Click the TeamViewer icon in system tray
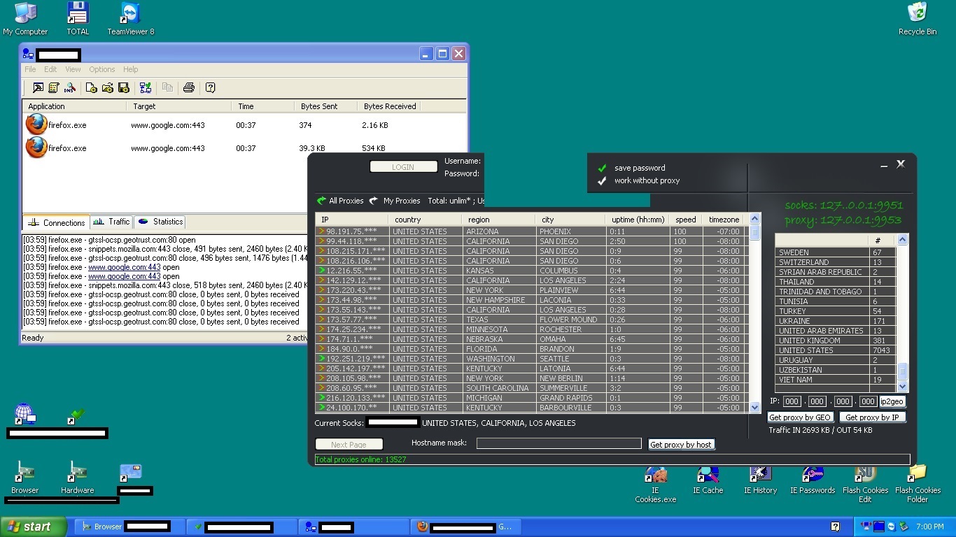This screenshot has height=537, width=956. tap(892, 527)
